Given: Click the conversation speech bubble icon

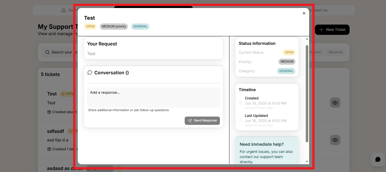Looking at the screenshot, I should [90, 73].
